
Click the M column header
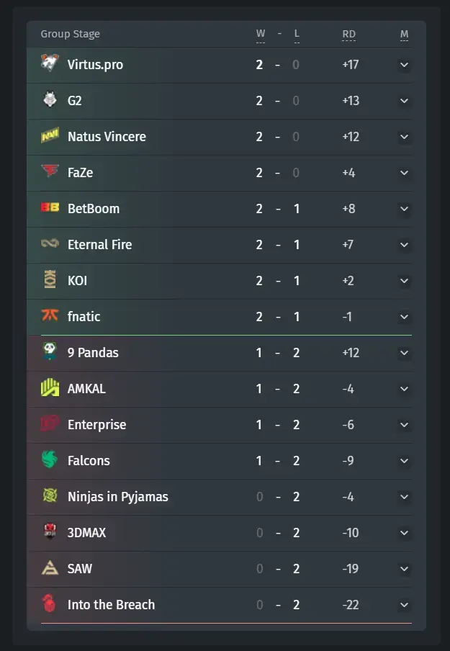click(x=405, y=34)
